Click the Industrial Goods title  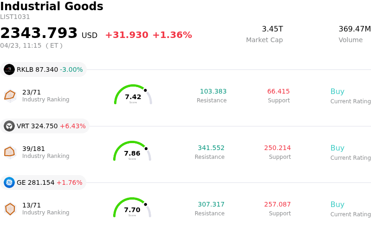(51, 6)
